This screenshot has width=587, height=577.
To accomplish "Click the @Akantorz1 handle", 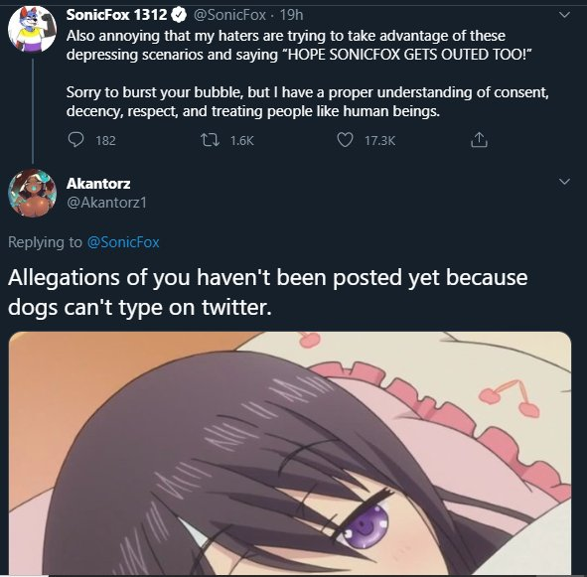I will coord(106,203).
